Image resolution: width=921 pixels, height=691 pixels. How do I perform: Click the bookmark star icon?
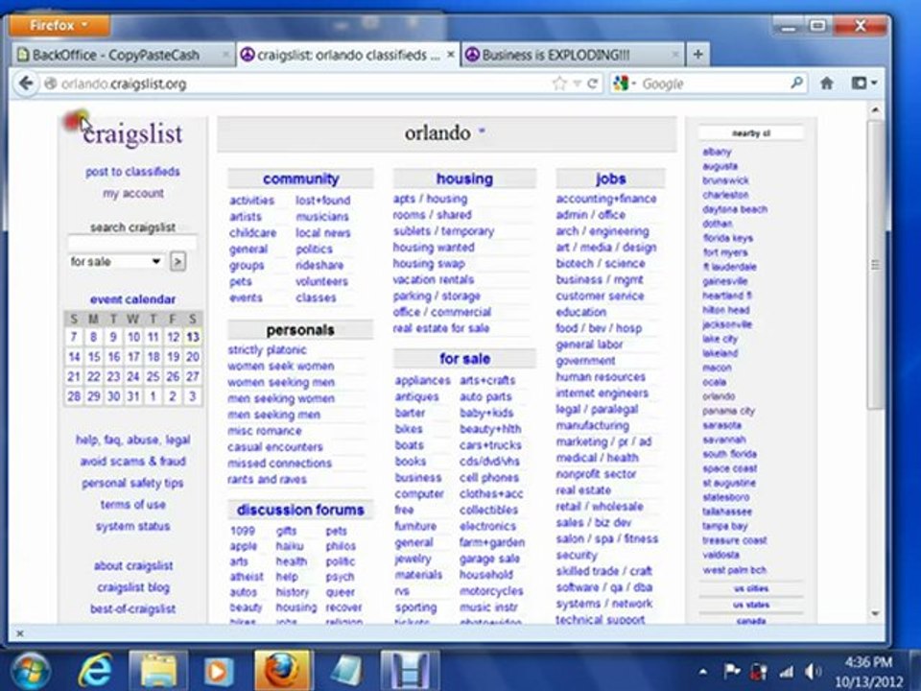558,83
